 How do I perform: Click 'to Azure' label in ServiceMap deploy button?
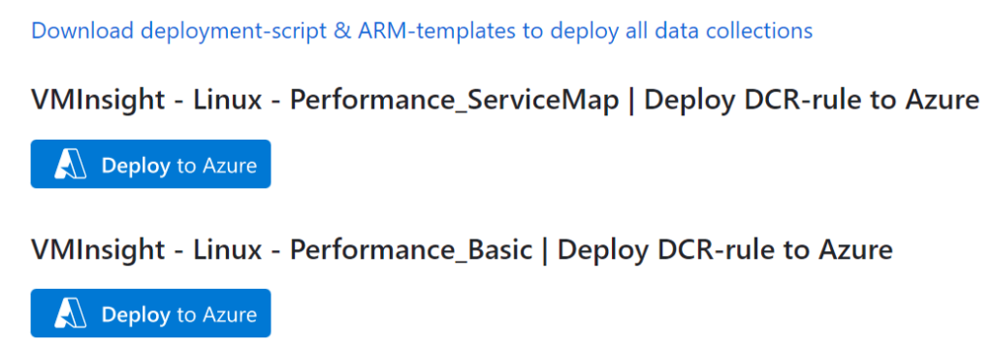(217, 166)
